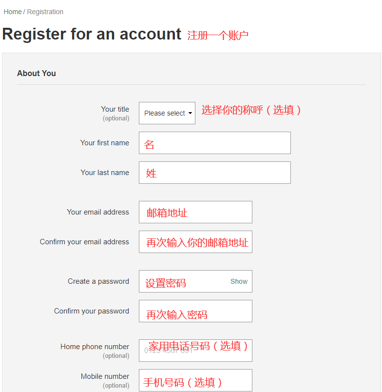Open the 'Your title' Please select dropdown
The image size is (382, 392).
point(167,113)
